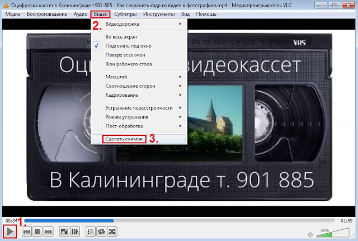Open the Медиа menu
This screenshot has height=241, width=358.
13,14
